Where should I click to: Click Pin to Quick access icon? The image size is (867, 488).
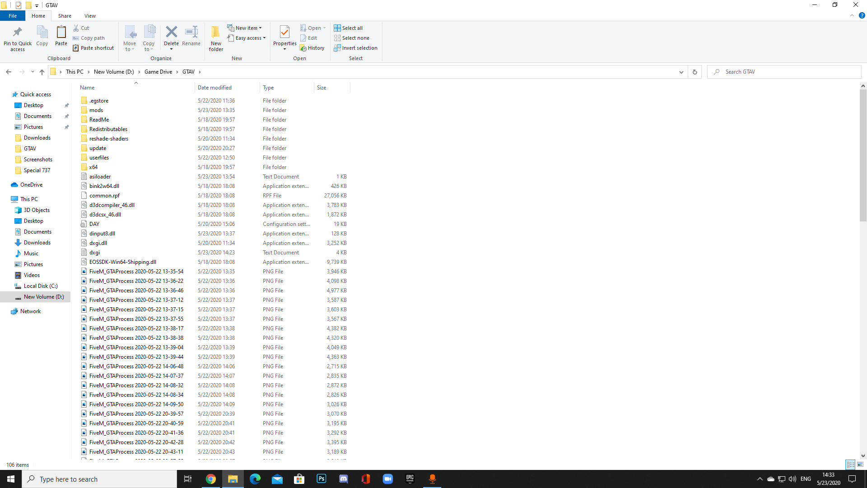pos(18,33)
